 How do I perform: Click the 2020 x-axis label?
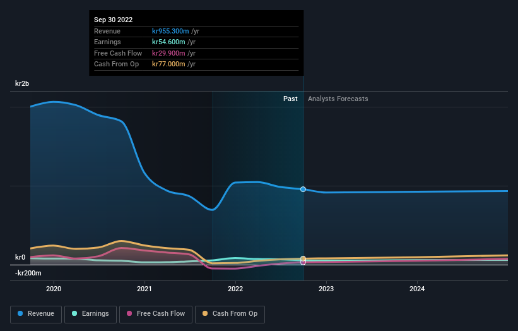click(x=54, y=289)
